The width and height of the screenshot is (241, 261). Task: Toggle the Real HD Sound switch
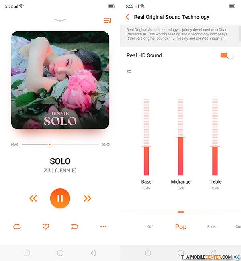[x=227, y=55]
